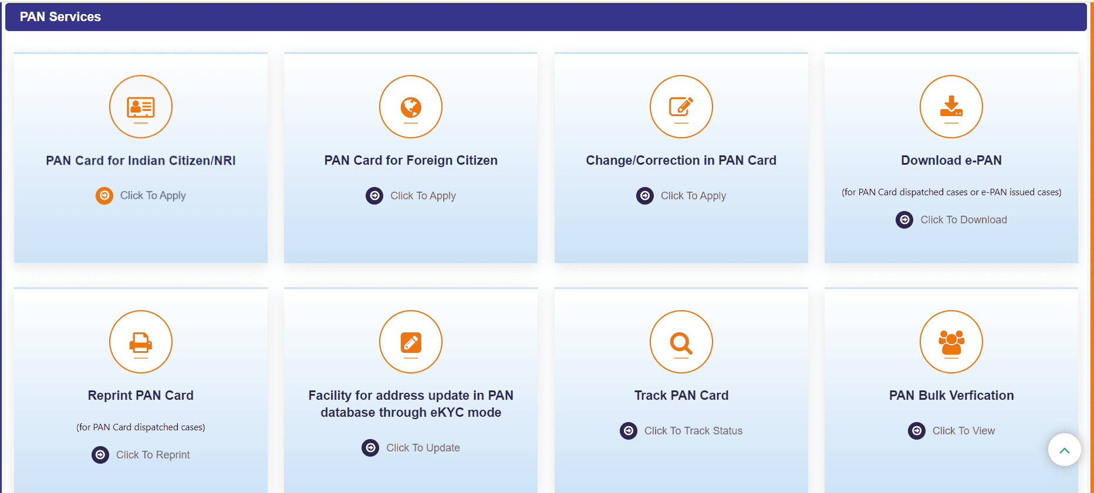Screen dimensions: 1094x493
Task: Click the group icon for PAN Bulk Verification
Action: point(951,342)
